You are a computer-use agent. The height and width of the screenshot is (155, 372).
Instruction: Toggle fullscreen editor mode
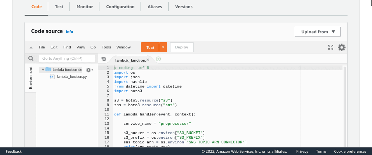pyautogui.click(x=330, y=47)
